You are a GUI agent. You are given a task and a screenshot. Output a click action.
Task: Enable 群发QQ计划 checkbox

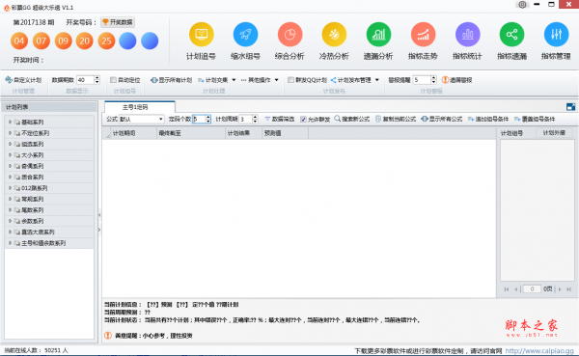290,80
